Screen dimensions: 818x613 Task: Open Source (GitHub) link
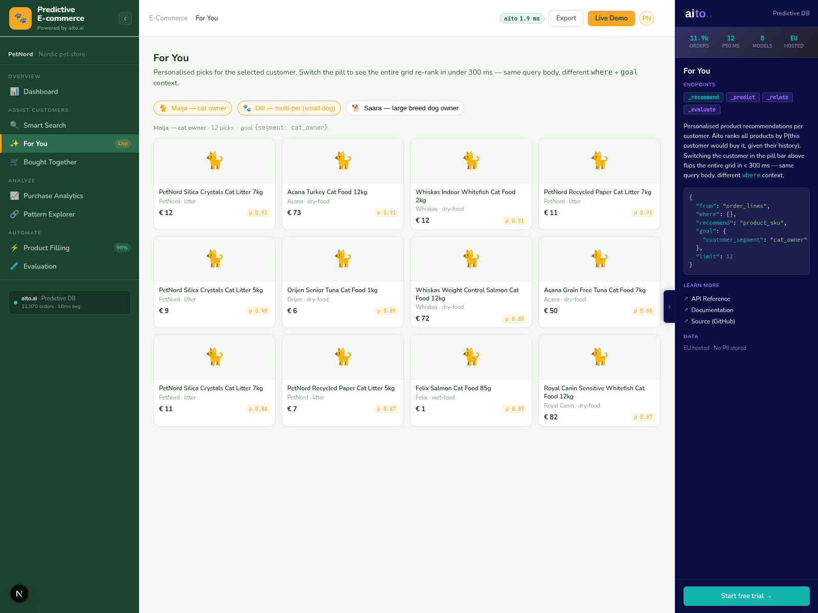pos(713,321)
